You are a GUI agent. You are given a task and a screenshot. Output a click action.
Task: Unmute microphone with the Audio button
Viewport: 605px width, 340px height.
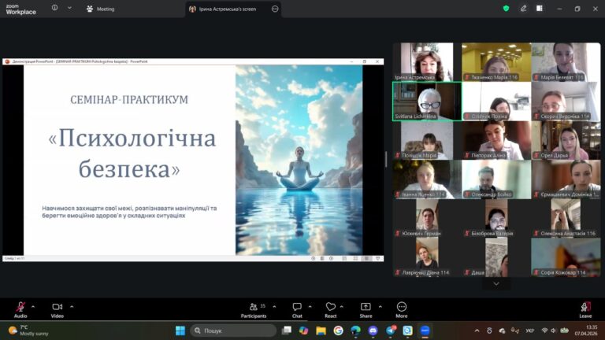(20, 307)
